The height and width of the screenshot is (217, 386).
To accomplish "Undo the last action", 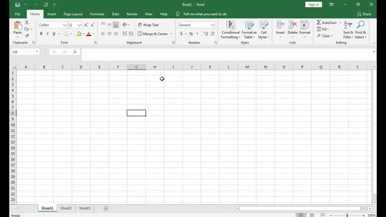I will coord(26,5).
